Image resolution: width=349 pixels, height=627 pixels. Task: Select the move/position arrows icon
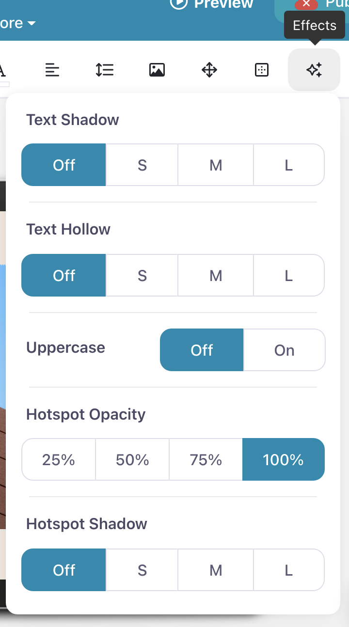pos(209,70)
